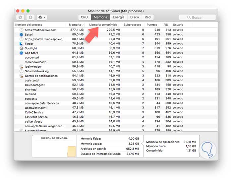Screen dimensions: 232x181
Task: Click the Centro de notificaciones icon
Action: (22, 76)
